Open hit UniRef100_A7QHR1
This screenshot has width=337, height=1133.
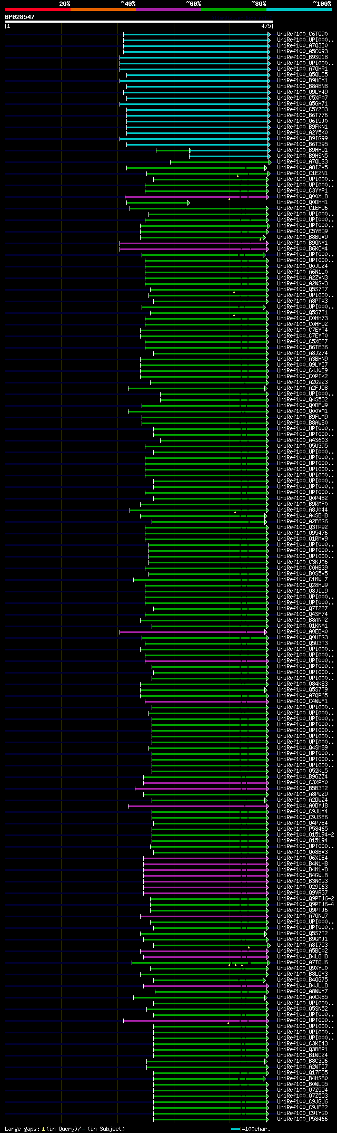302,69
